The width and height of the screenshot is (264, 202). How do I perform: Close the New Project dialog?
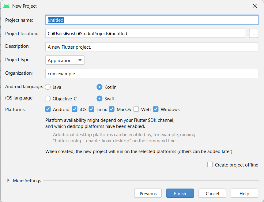[255, 6]
